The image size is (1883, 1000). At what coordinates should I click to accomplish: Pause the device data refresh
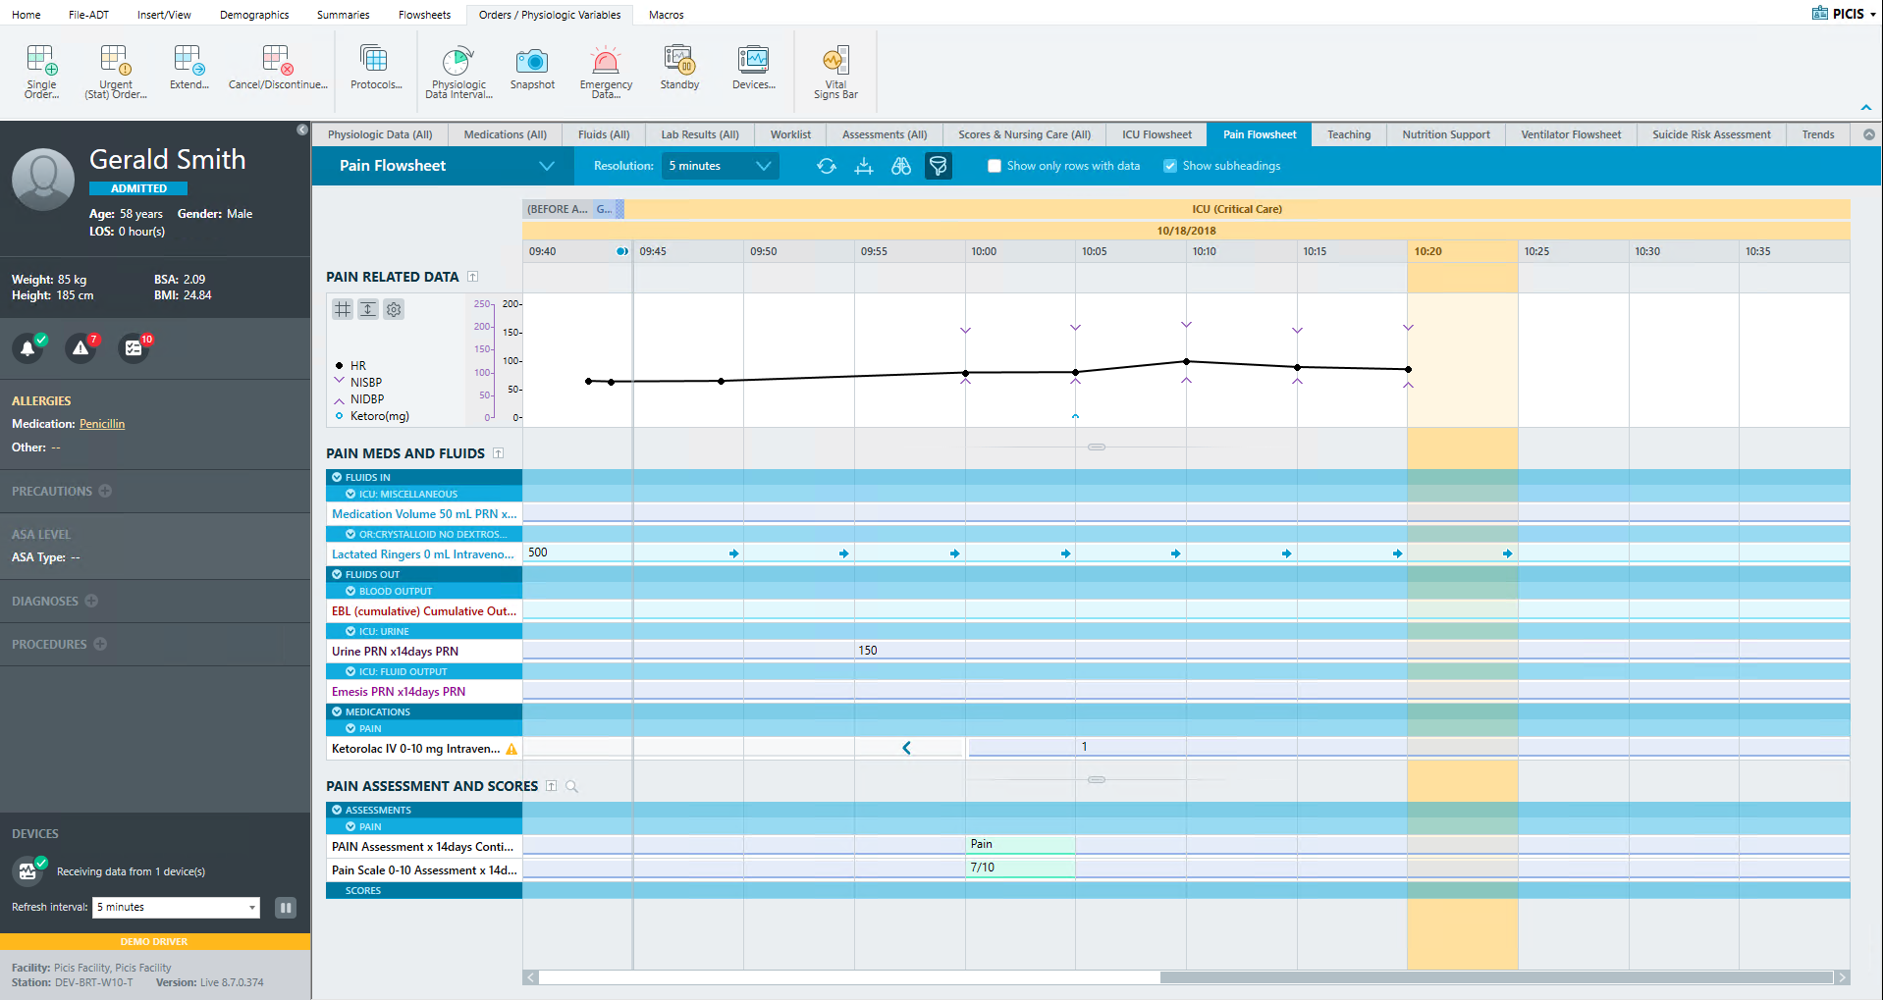coord(286,908)
